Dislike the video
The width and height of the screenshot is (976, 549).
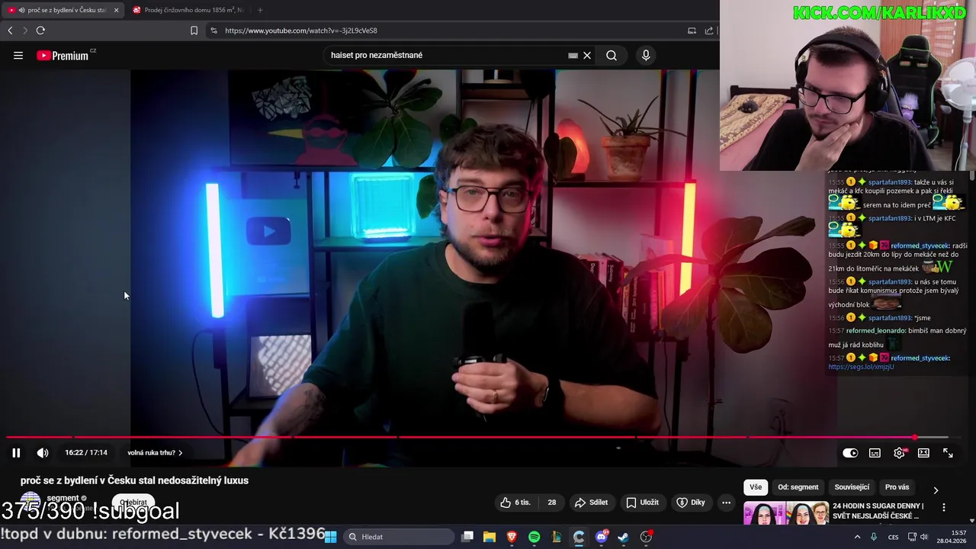[551, 502]
